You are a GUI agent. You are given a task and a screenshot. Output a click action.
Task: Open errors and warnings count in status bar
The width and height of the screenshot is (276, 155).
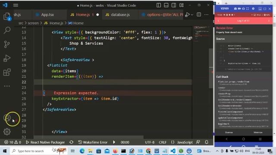pos(13,142)
